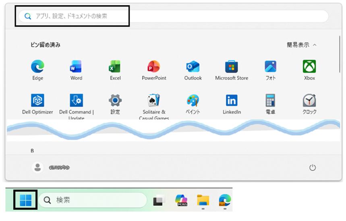Screen dimensions: 346x221
Task: Select the B letter header in app list
Action: (x=32, y=151)
